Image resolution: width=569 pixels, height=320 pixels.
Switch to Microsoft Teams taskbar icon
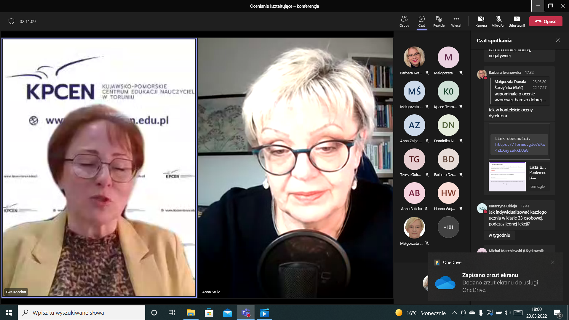click(246, 313)
